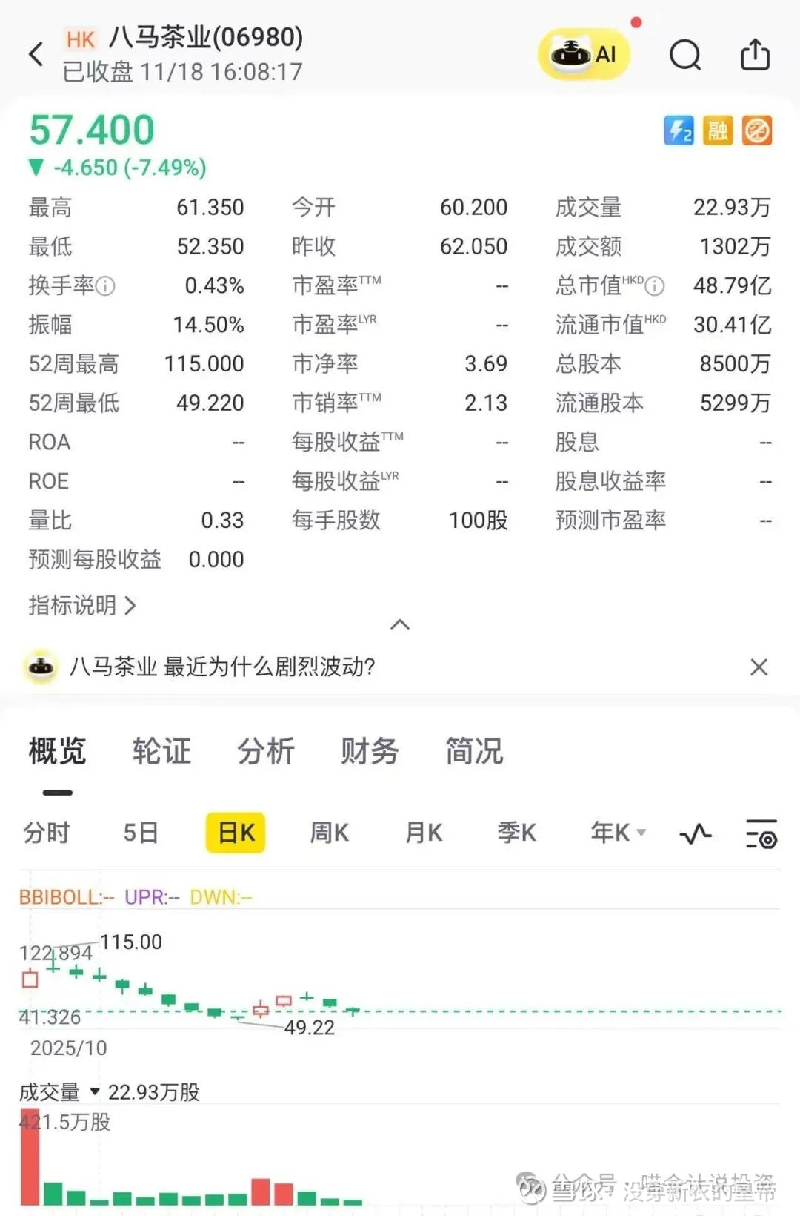Tap the 2025/10 date label on chart
The width and height of the screenshot is (800, 1216).
[x=68, y=1048]
